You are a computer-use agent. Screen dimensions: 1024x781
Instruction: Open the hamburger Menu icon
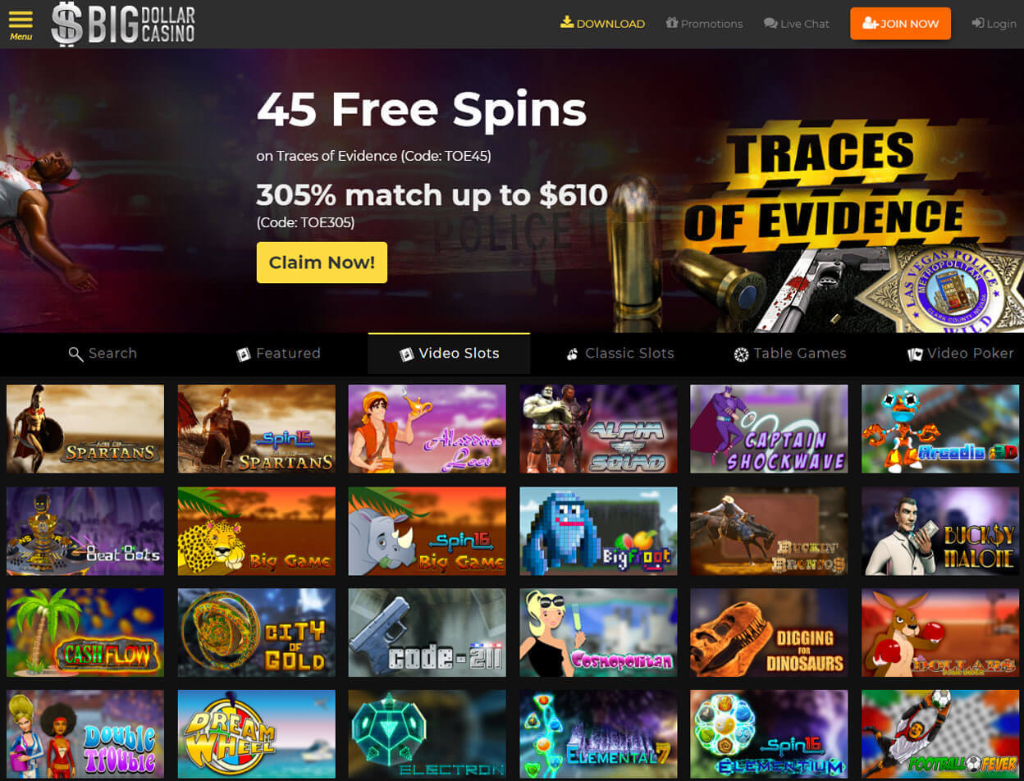pos(21,21)
